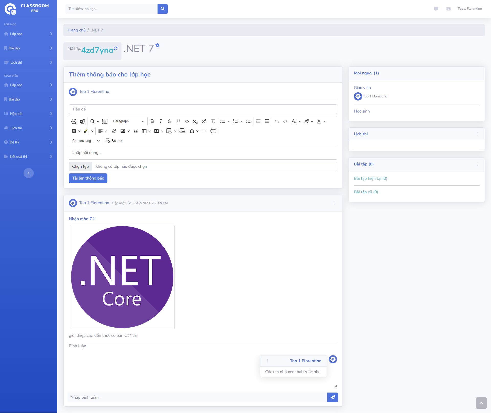Image resolution: width=491 pixels, height=413 pixels.
Task: Export the editor content to Word
Action: 82,121
